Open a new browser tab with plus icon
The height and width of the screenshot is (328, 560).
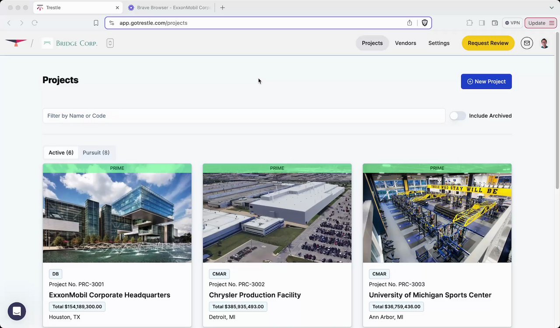[x=223, y=7]
